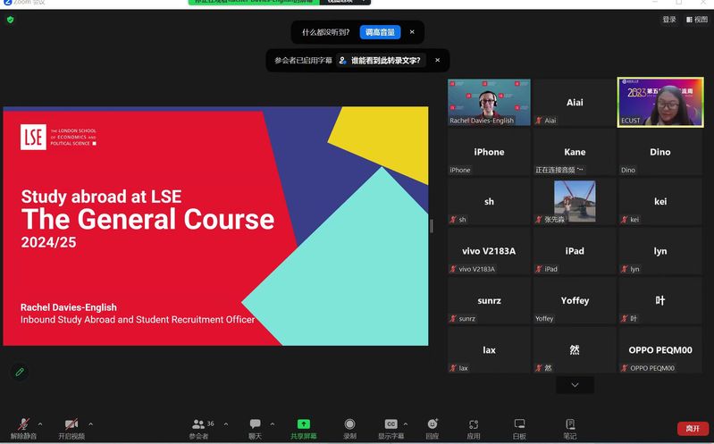Image resolution: width=714 pixels, height=444 pixels.
Task: Open the Whiteboard icon
Action: (519, 428)
